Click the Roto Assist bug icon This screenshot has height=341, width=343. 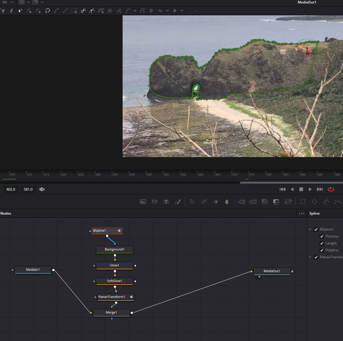coord(175,11)
